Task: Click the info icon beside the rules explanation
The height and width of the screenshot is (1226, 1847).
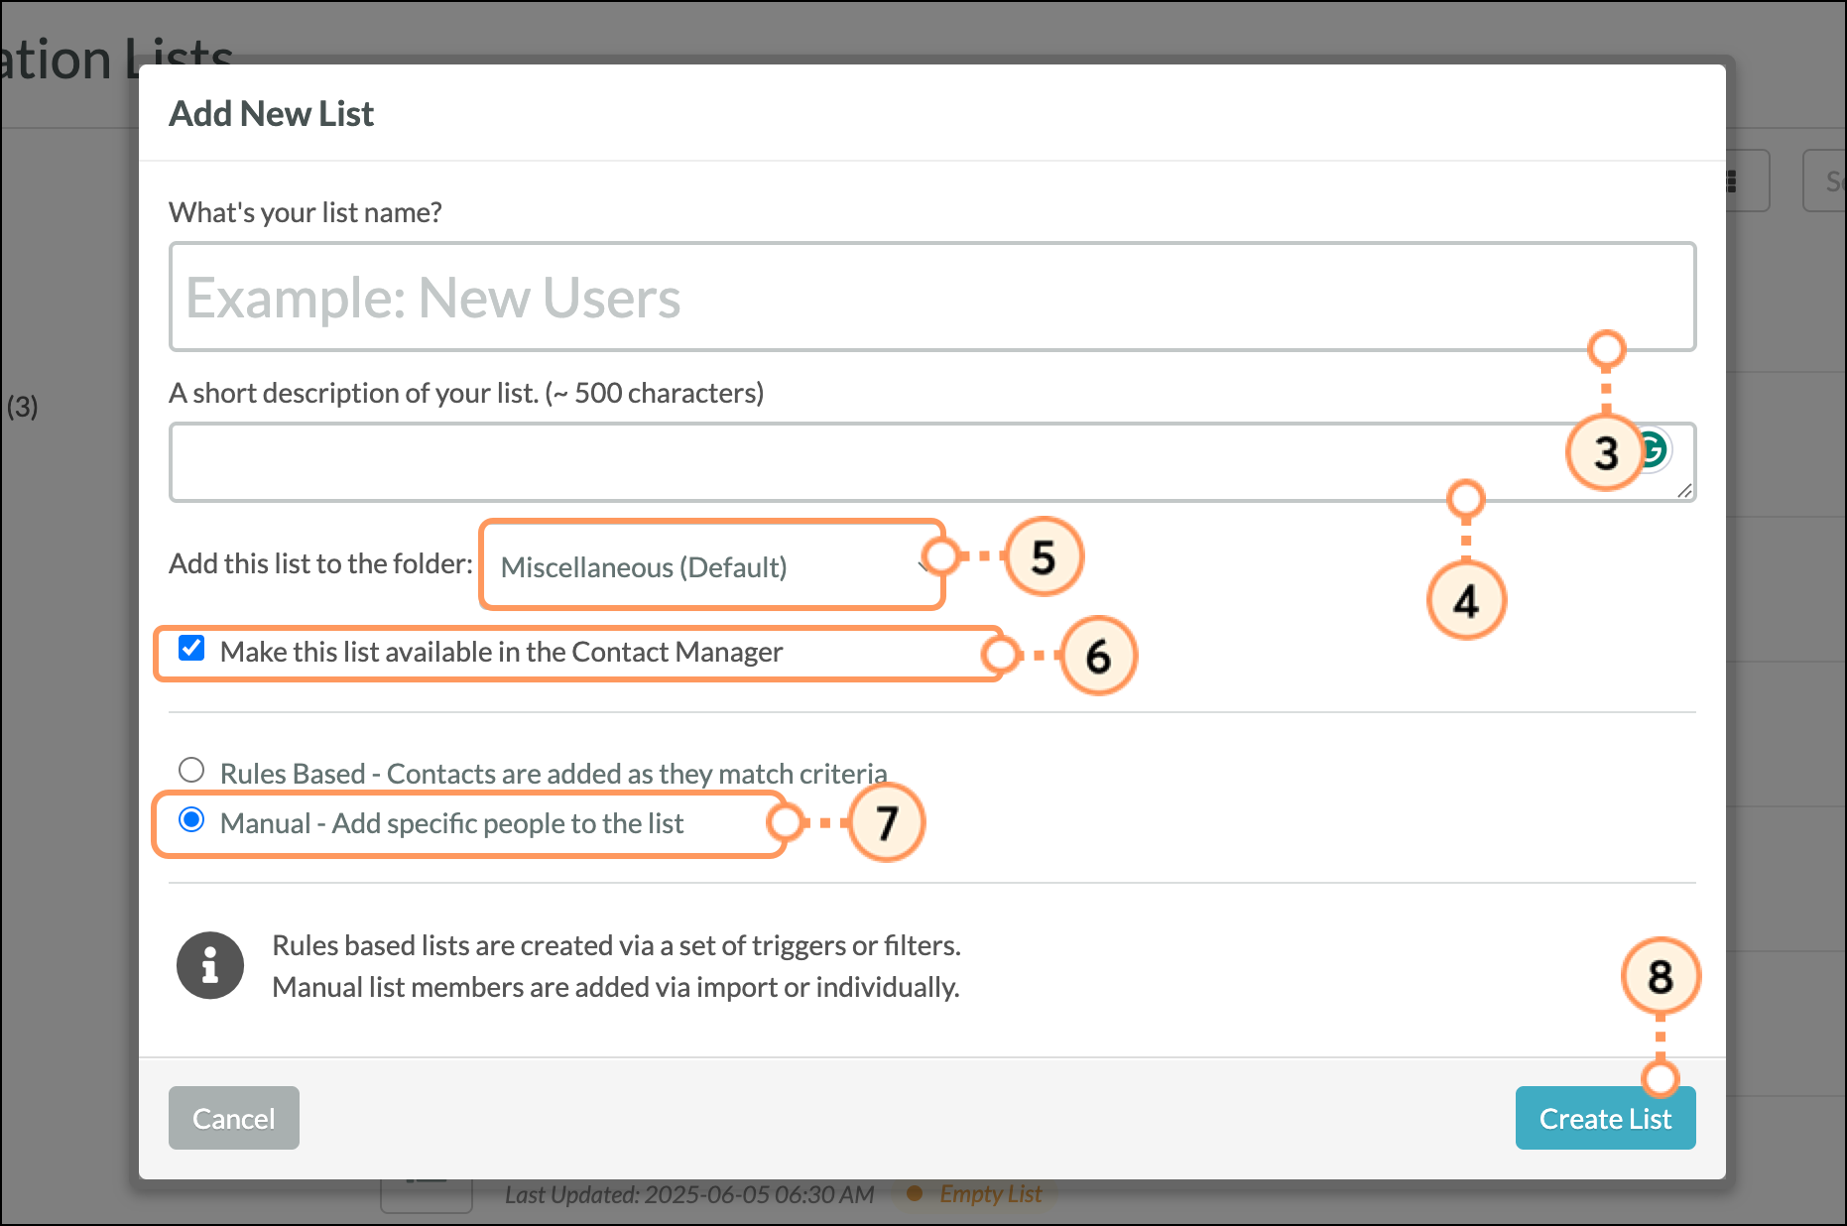Action: (210, 965)
